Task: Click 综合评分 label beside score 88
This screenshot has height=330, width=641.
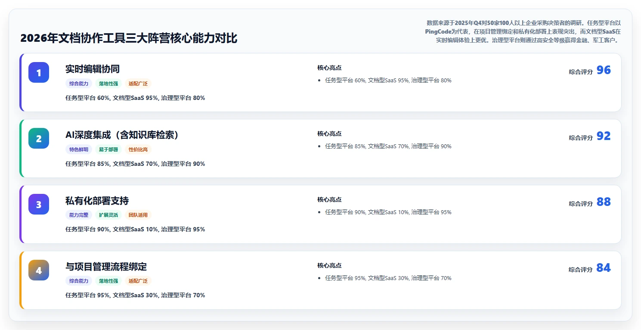Action: coord(581,204)
